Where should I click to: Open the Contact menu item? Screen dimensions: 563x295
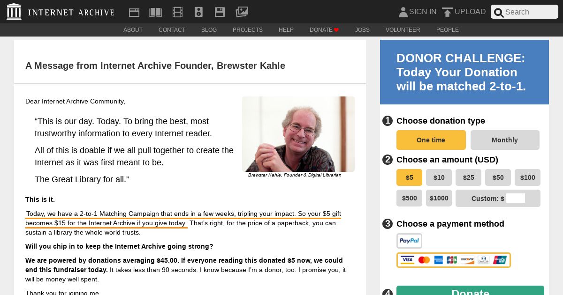point(172,30)
